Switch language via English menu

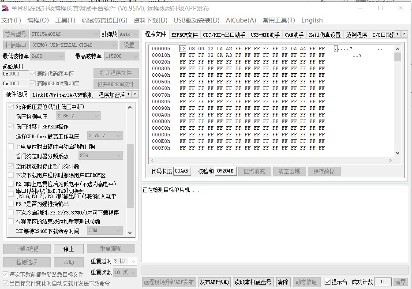pos(312,20)
